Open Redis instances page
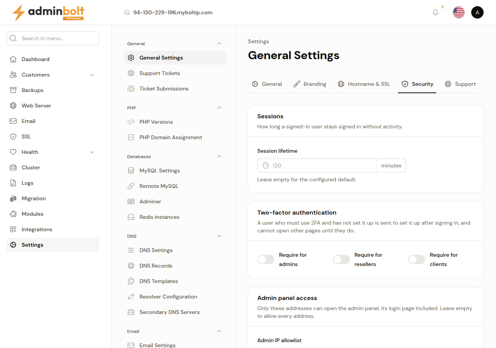This screenshot has height=348, width=496. 175,217
